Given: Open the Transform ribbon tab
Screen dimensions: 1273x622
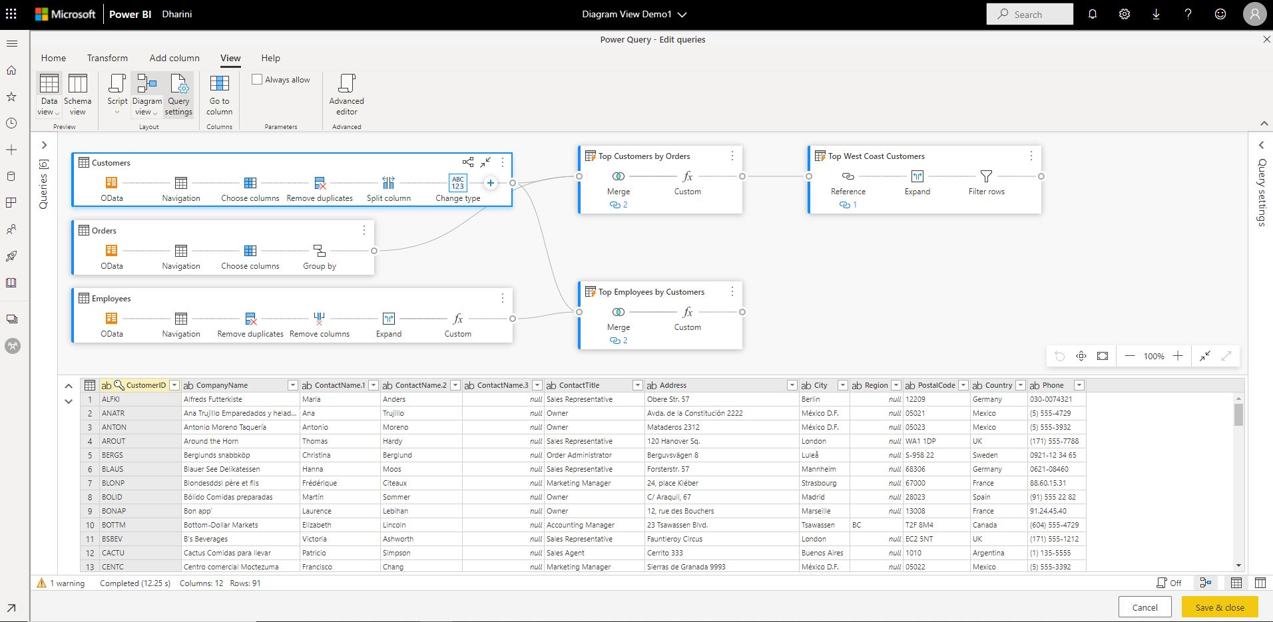Looking at the screenshot, I should pos(107,58).
